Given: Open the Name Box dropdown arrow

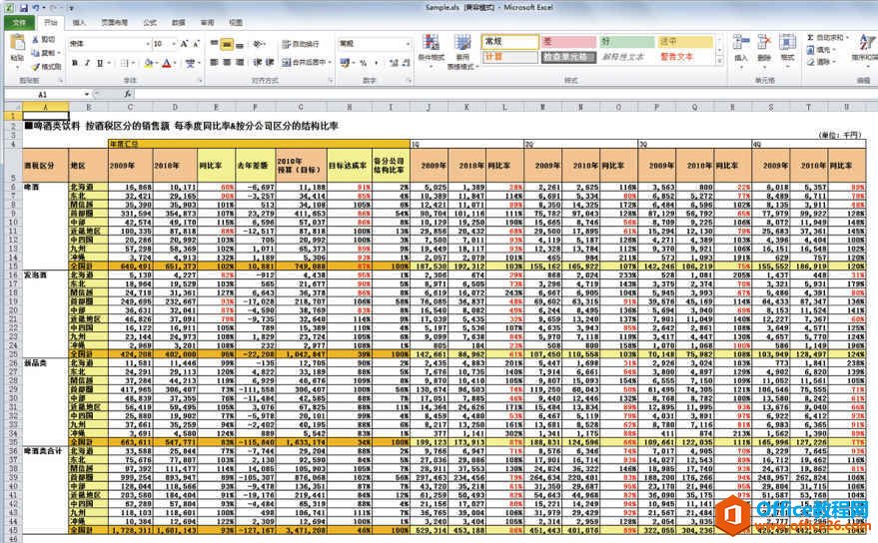Looking at the screenshot, I should coord(87,94).
